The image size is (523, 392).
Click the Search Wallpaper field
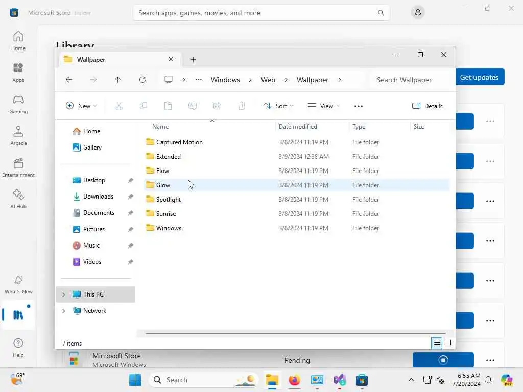[412, 80]
